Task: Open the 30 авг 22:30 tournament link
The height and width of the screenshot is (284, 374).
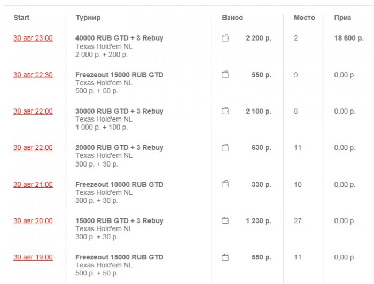Action: [33, 75]
